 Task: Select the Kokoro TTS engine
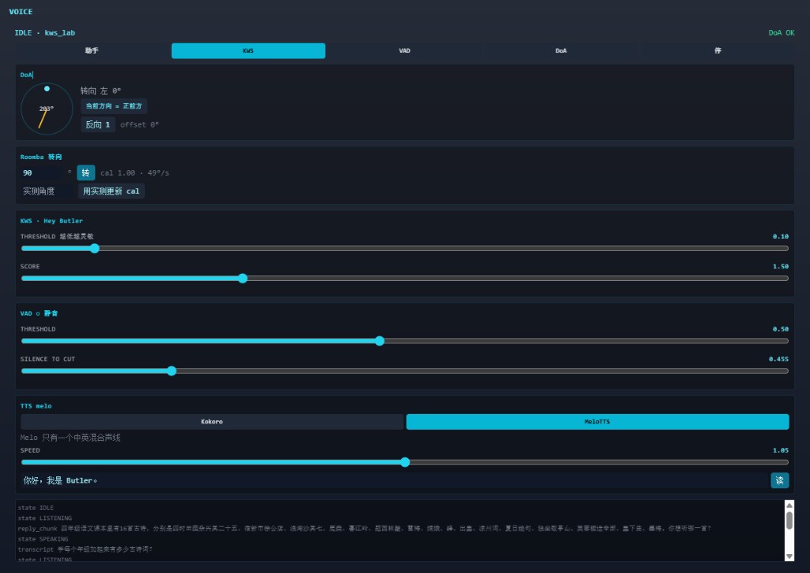(212, 422)
